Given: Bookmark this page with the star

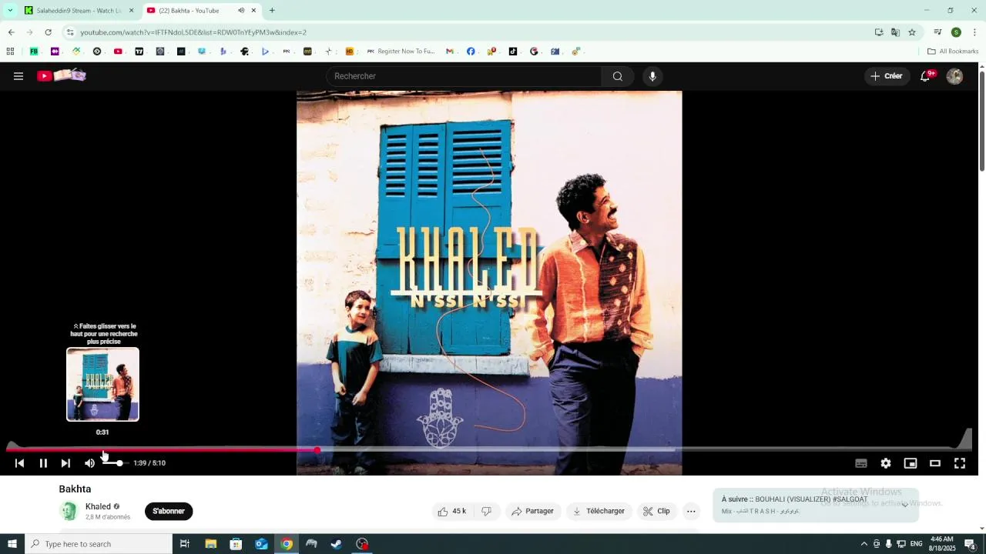Looking at the screenshot, I should click(x=912, y=32).
